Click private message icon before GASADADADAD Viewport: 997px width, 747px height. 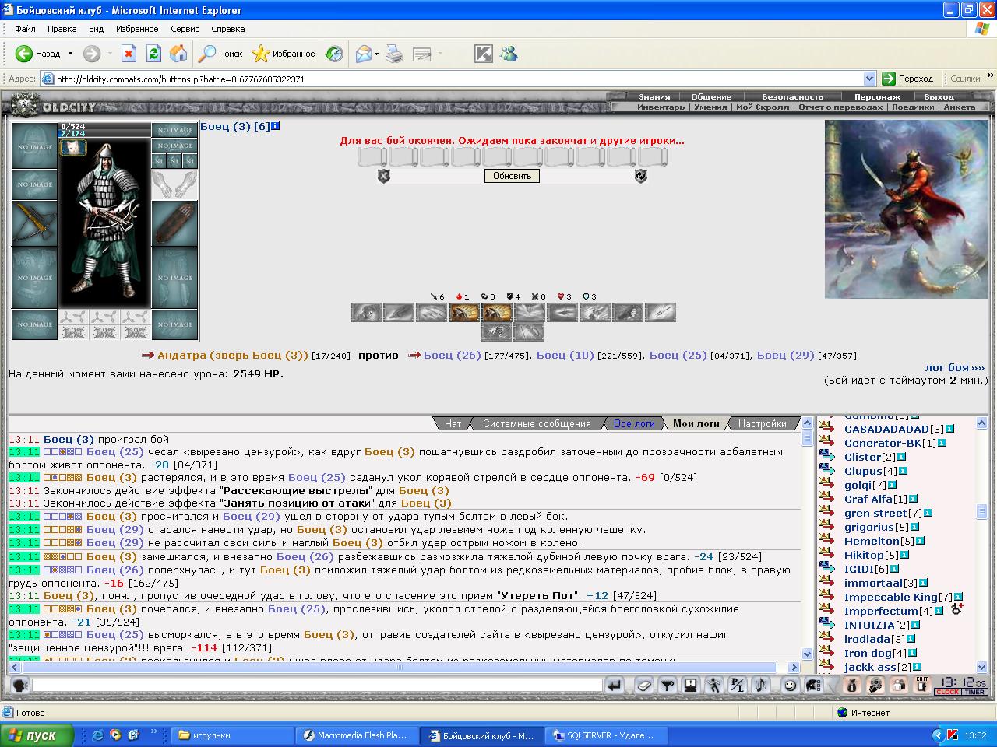coord(827,429)
